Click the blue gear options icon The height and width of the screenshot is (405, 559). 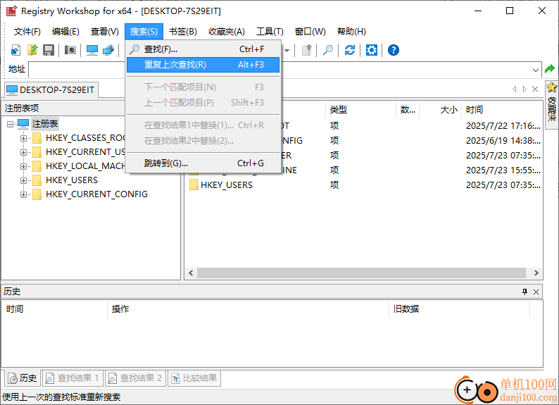click(372, 50)
